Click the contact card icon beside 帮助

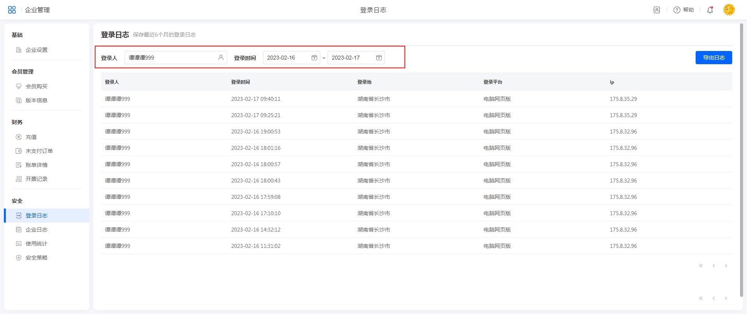click(657, 10)
